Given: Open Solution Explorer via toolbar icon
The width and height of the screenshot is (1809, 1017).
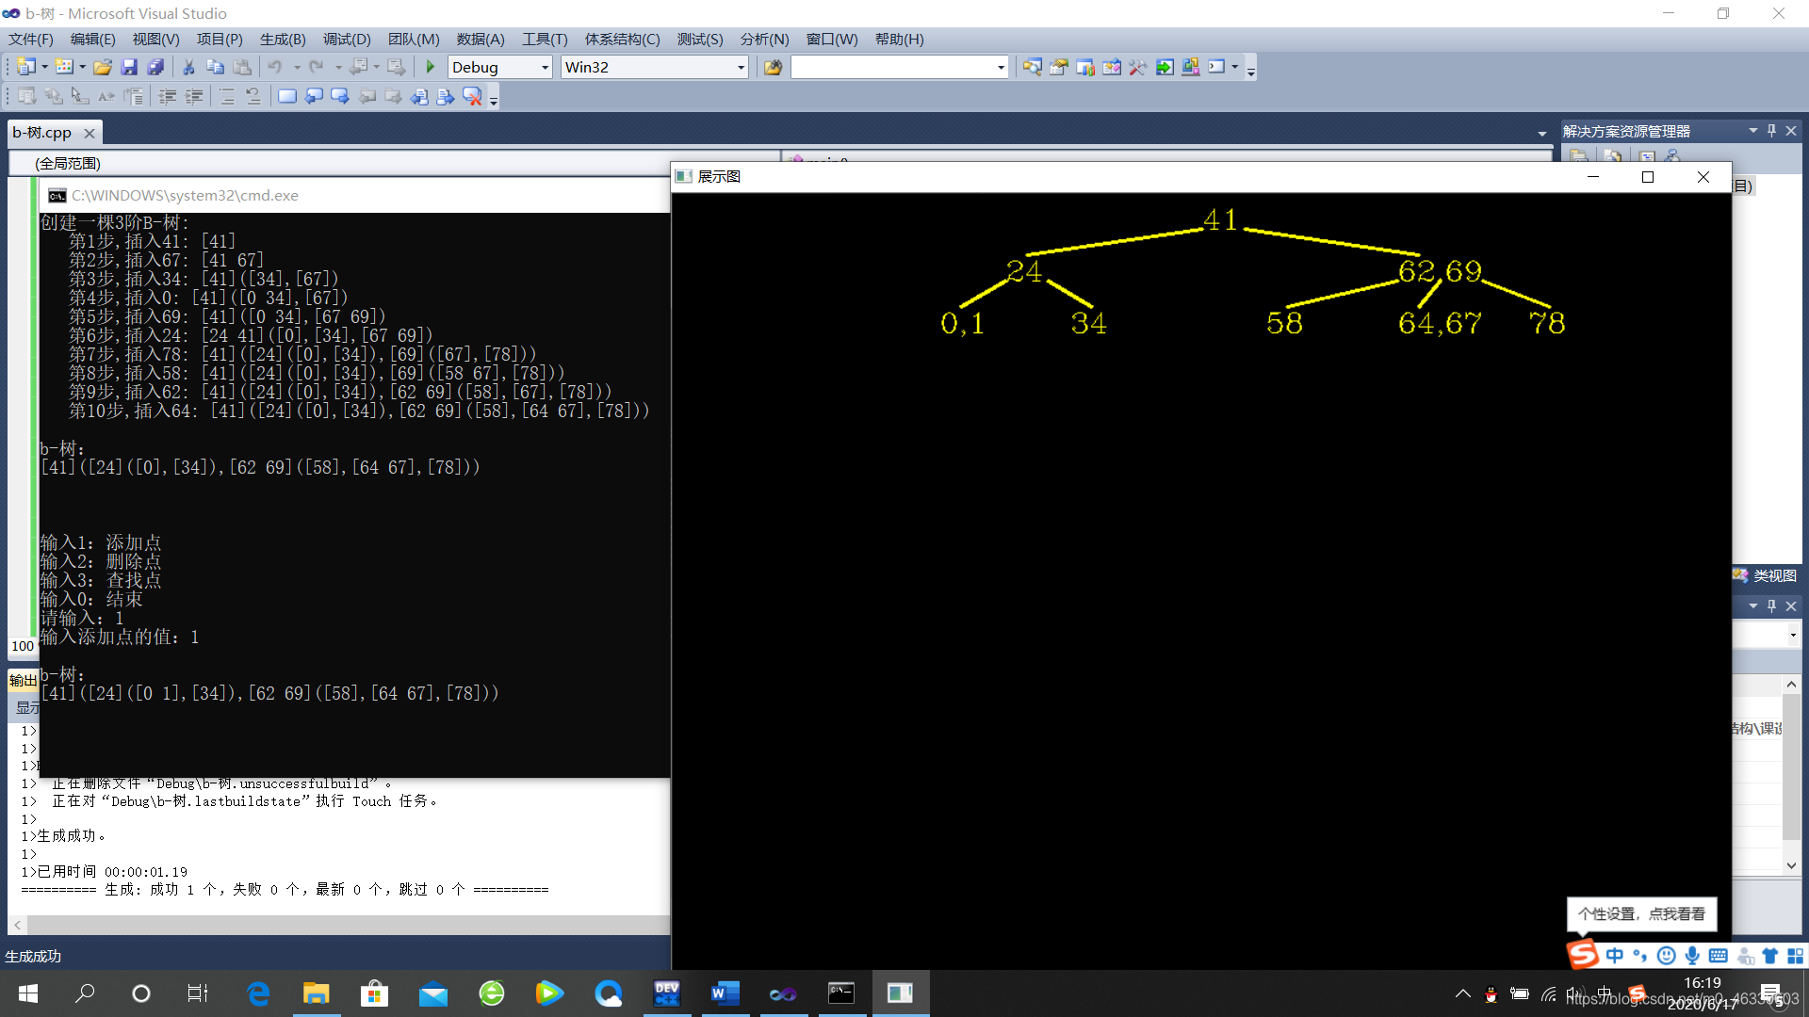Looking at the screenshot, I should (x=1032, y=67).
